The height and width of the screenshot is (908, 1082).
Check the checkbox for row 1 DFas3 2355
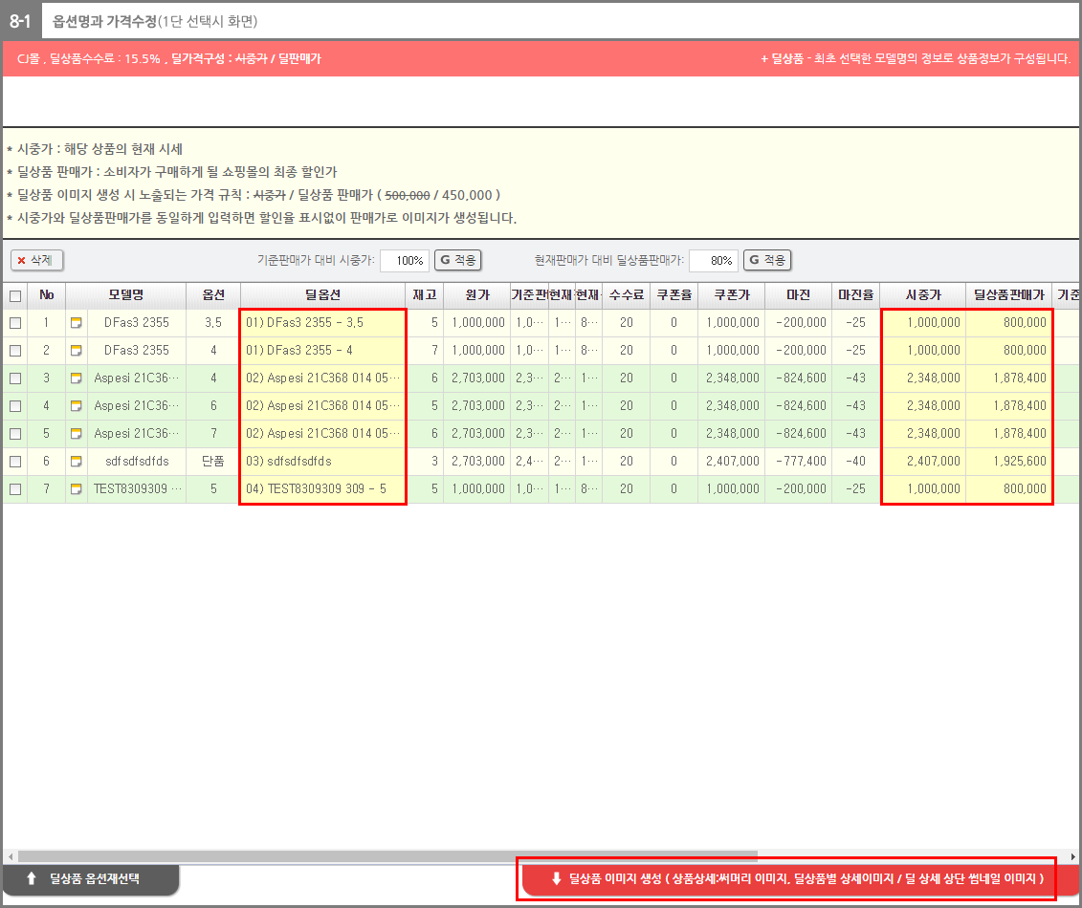coord(14,323)
